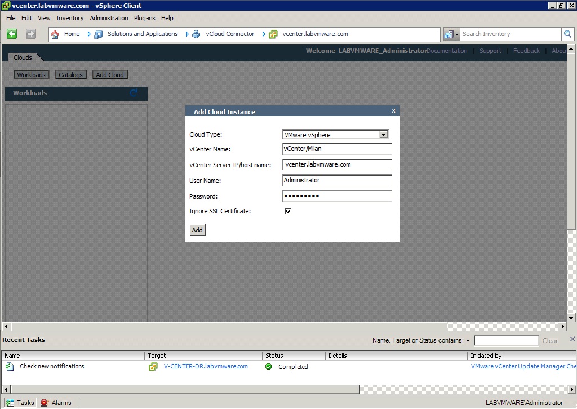Sort by the Details column header
Viewport: 577px width, 409px height.
[397, 356]
